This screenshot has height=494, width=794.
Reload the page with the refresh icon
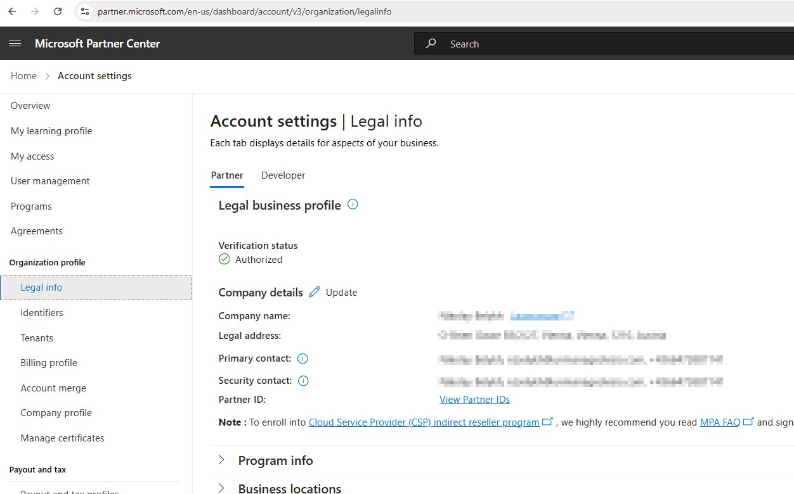(x=58, y=11)
